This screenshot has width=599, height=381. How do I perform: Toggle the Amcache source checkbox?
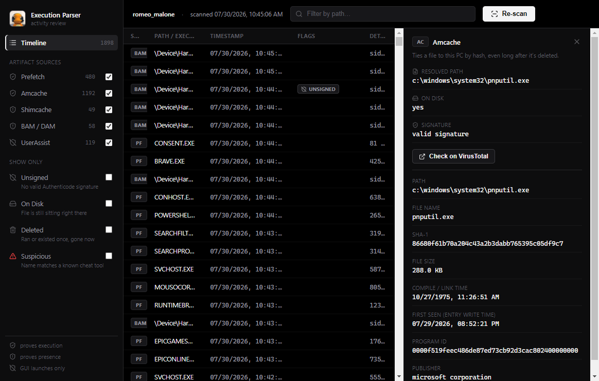click(x=109, y=93)
